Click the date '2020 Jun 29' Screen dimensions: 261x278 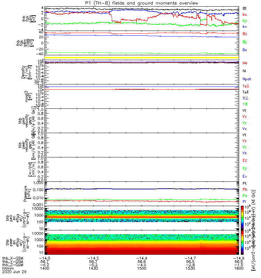pos(14,272)
